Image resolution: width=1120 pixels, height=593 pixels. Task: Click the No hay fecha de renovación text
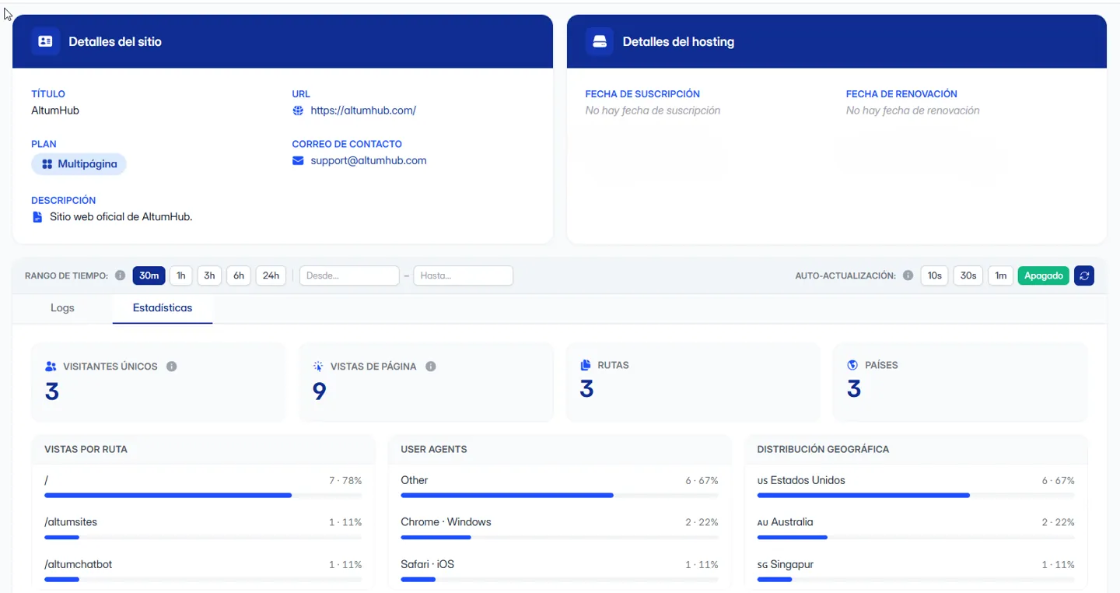pos(913,111)
